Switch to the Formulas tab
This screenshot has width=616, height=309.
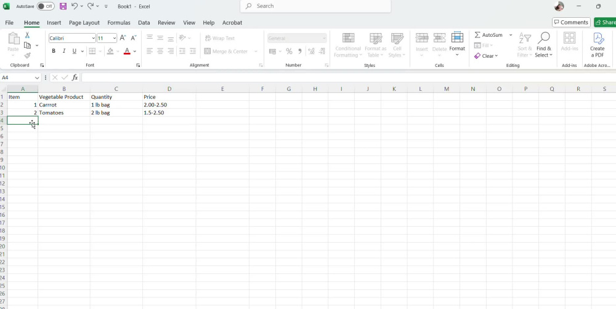pyautogui.click(x=119, y=23)
